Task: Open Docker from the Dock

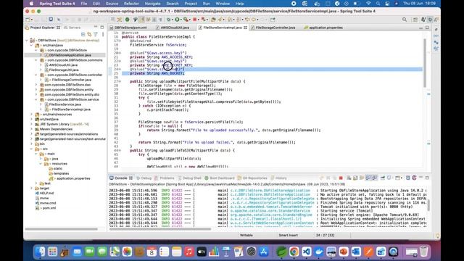Action: point(319,252)
